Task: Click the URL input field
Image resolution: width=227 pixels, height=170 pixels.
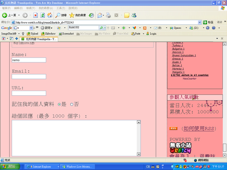Action: point(29,93)
